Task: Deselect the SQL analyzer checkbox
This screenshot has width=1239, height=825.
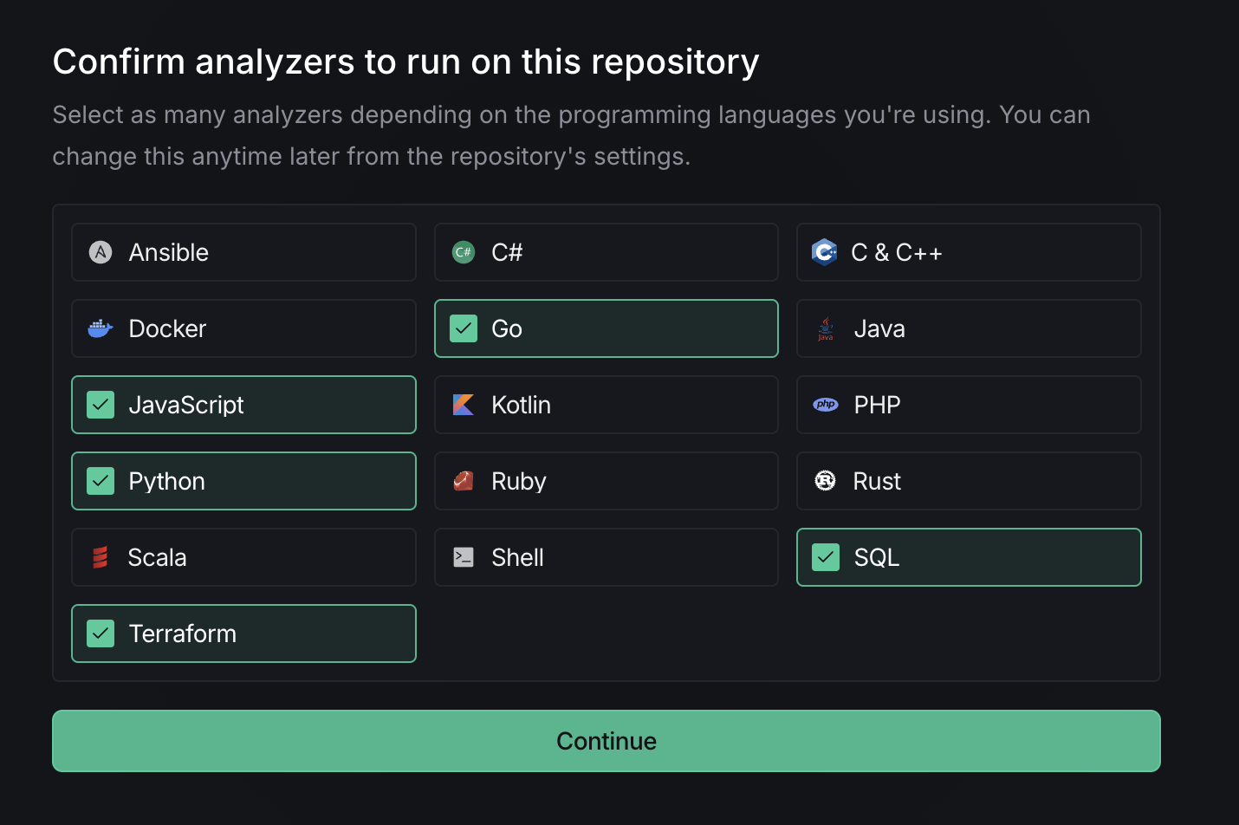Action: (x=826, y=557)
